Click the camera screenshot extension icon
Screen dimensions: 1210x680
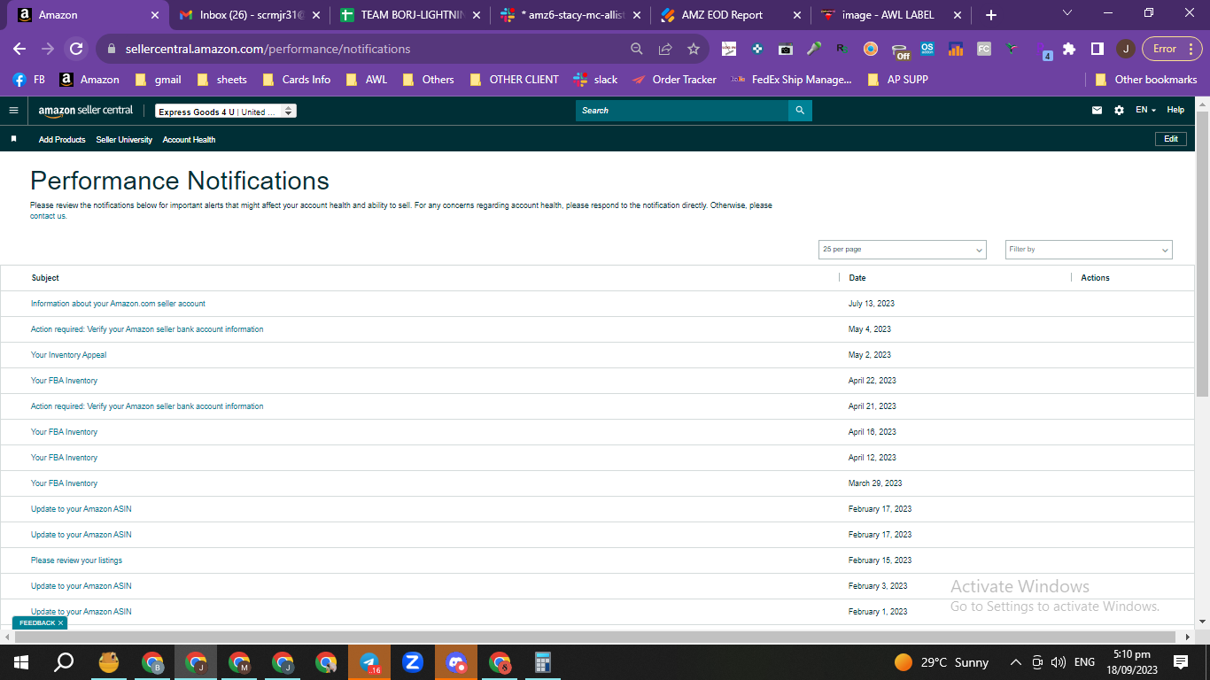(x=786, y=50)
